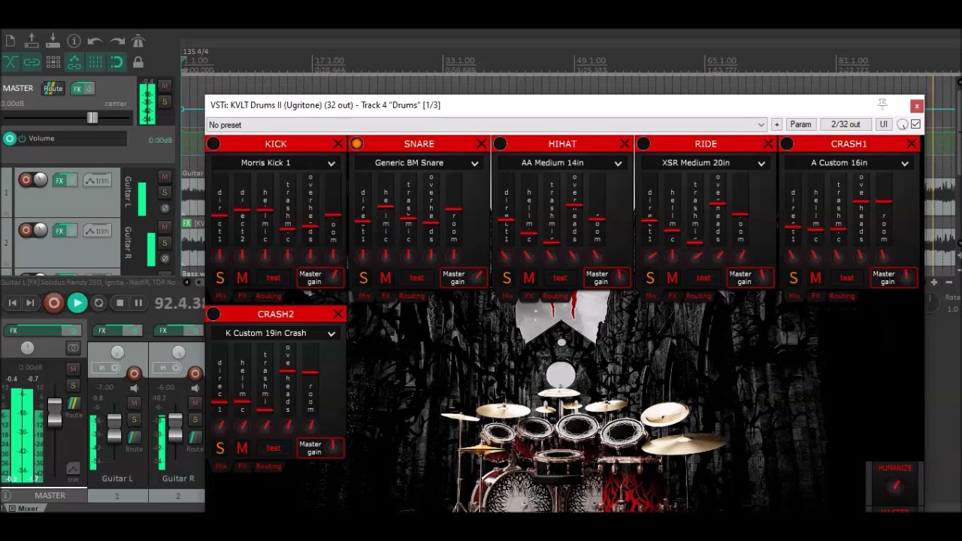Image resolution: width=962 pixels, height=541 pixels.
Task: Toggle the metronome icon
Action: pos(138,41)
